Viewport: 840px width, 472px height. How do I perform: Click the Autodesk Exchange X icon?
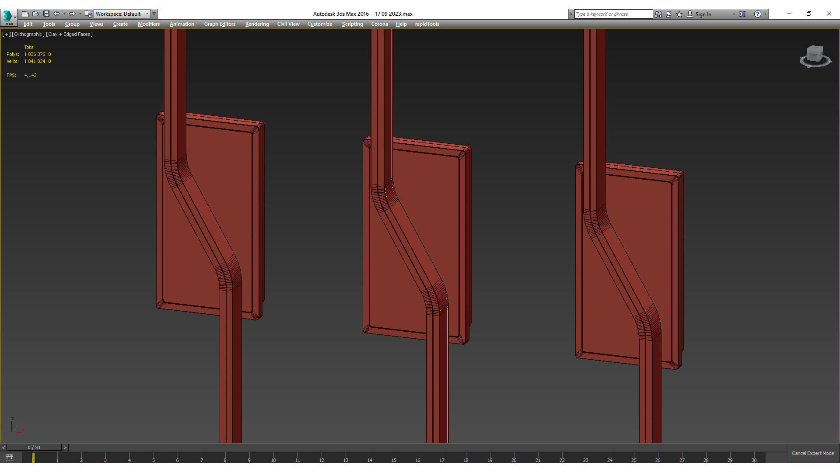click(x=742, y=14)
